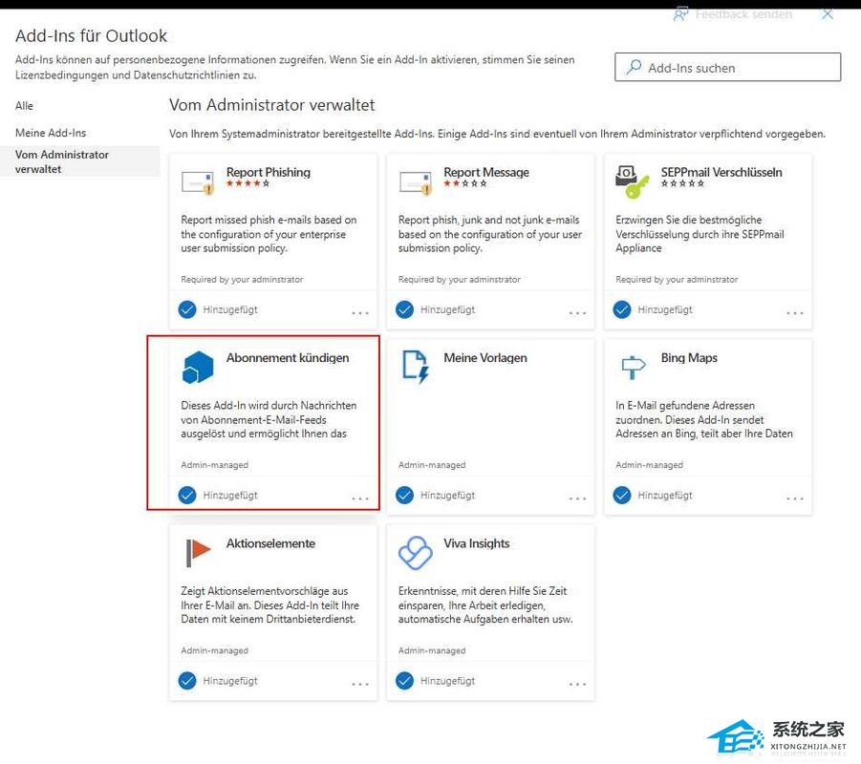The width and height of the screenshot is (861, 764).
Task: Click the Viva Insights heart icon
Action: point(415,551)
